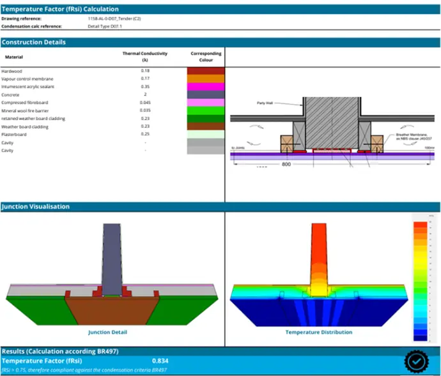Click the Results (Calculation according BR497) header
The height and width of the screenshot is (376, 441).
(59, 352)
